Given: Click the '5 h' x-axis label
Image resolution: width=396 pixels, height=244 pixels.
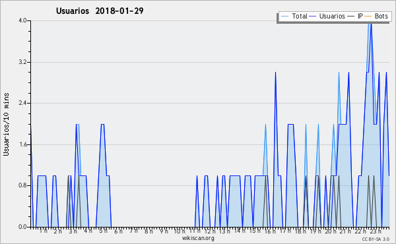Looking at the screenshot, I should point(103,231).
